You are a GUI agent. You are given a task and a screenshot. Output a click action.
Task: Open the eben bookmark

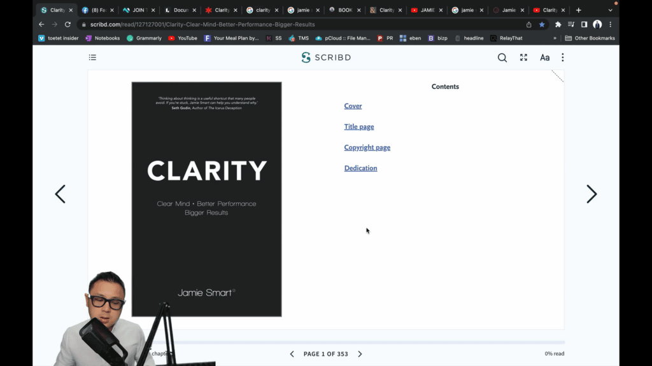click(410, 38)
